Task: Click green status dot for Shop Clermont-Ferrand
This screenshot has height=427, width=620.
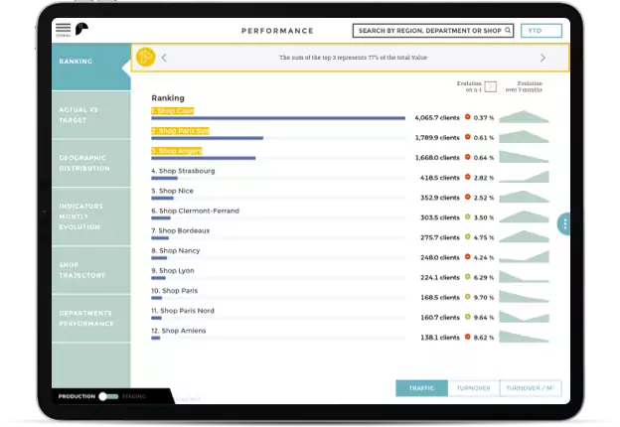Action: tap(467, 216)
